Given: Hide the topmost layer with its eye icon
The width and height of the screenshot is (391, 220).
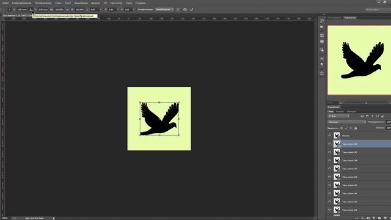Looking at the screenshot, I should coord(329,136).
